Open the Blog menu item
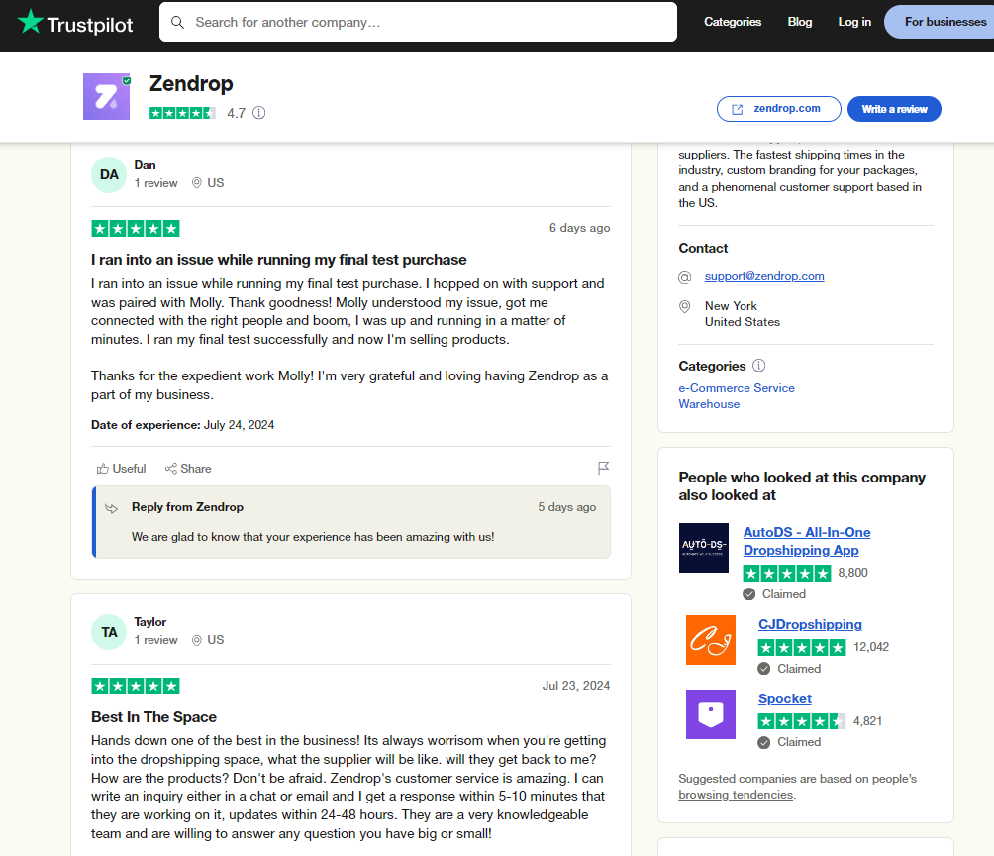This screenshot has width=994, height=856. point(799,22)
